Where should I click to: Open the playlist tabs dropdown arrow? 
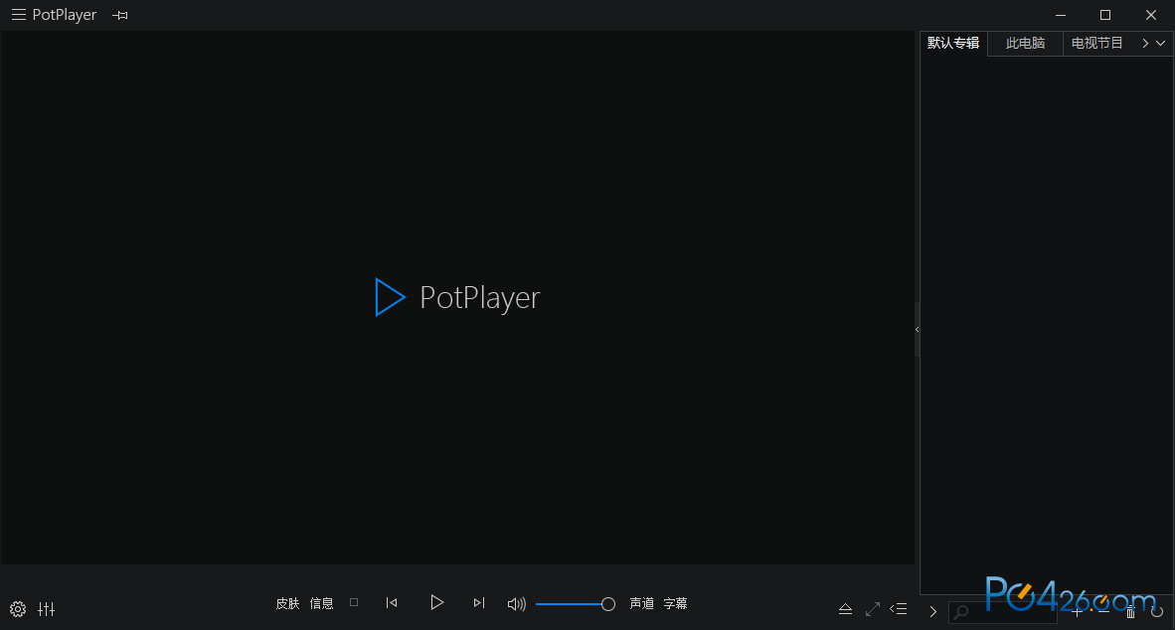tap(1161, 44)
